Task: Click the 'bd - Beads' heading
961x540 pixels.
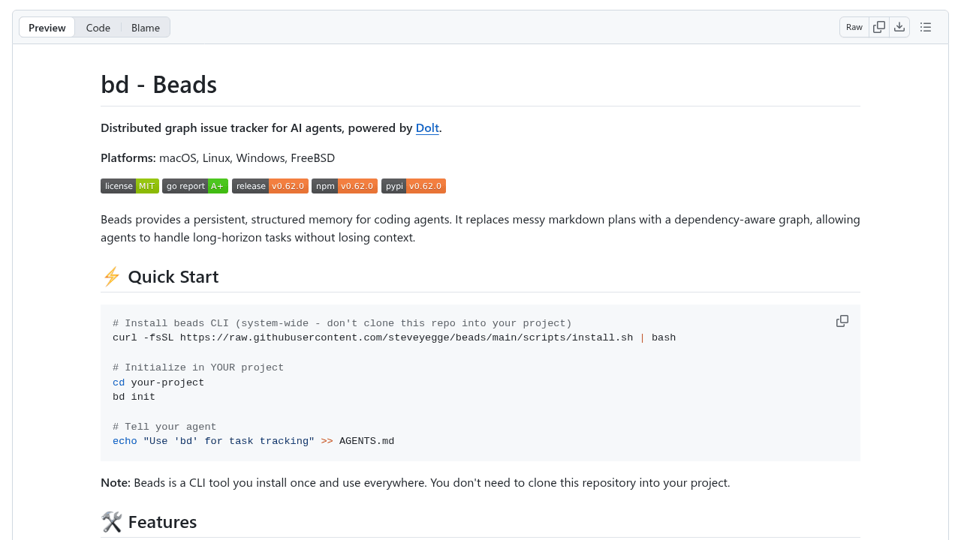Action: (158, 84)
